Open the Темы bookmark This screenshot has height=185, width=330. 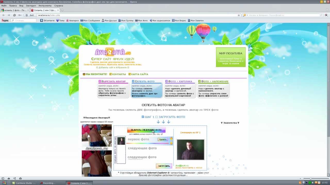(60, 21)
